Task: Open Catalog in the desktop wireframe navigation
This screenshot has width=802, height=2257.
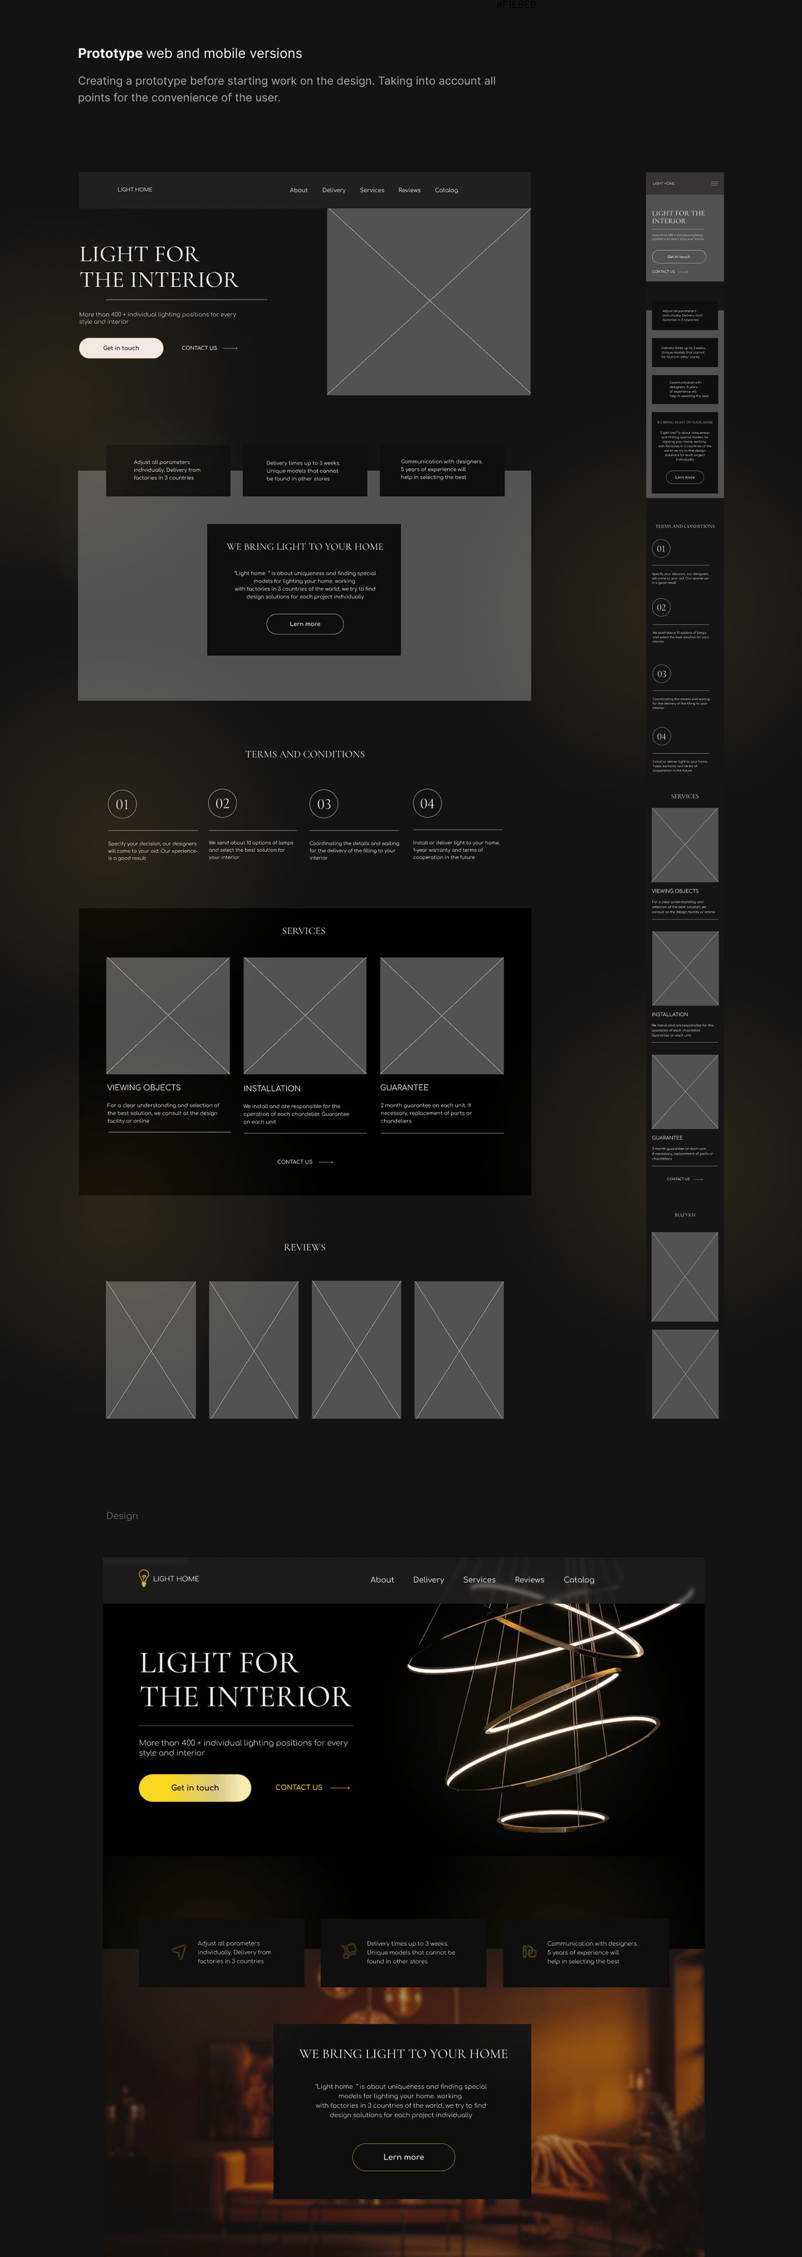Action: (446, 190)
